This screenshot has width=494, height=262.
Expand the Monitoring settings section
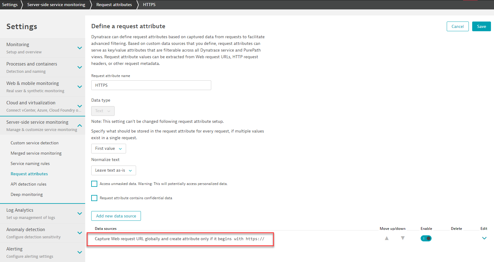tap(80, 48)
